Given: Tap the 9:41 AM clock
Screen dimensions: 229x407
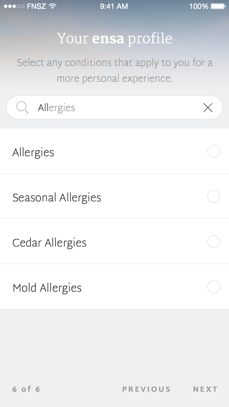Looking at the screenshot, I should click(x=114, y=6).
